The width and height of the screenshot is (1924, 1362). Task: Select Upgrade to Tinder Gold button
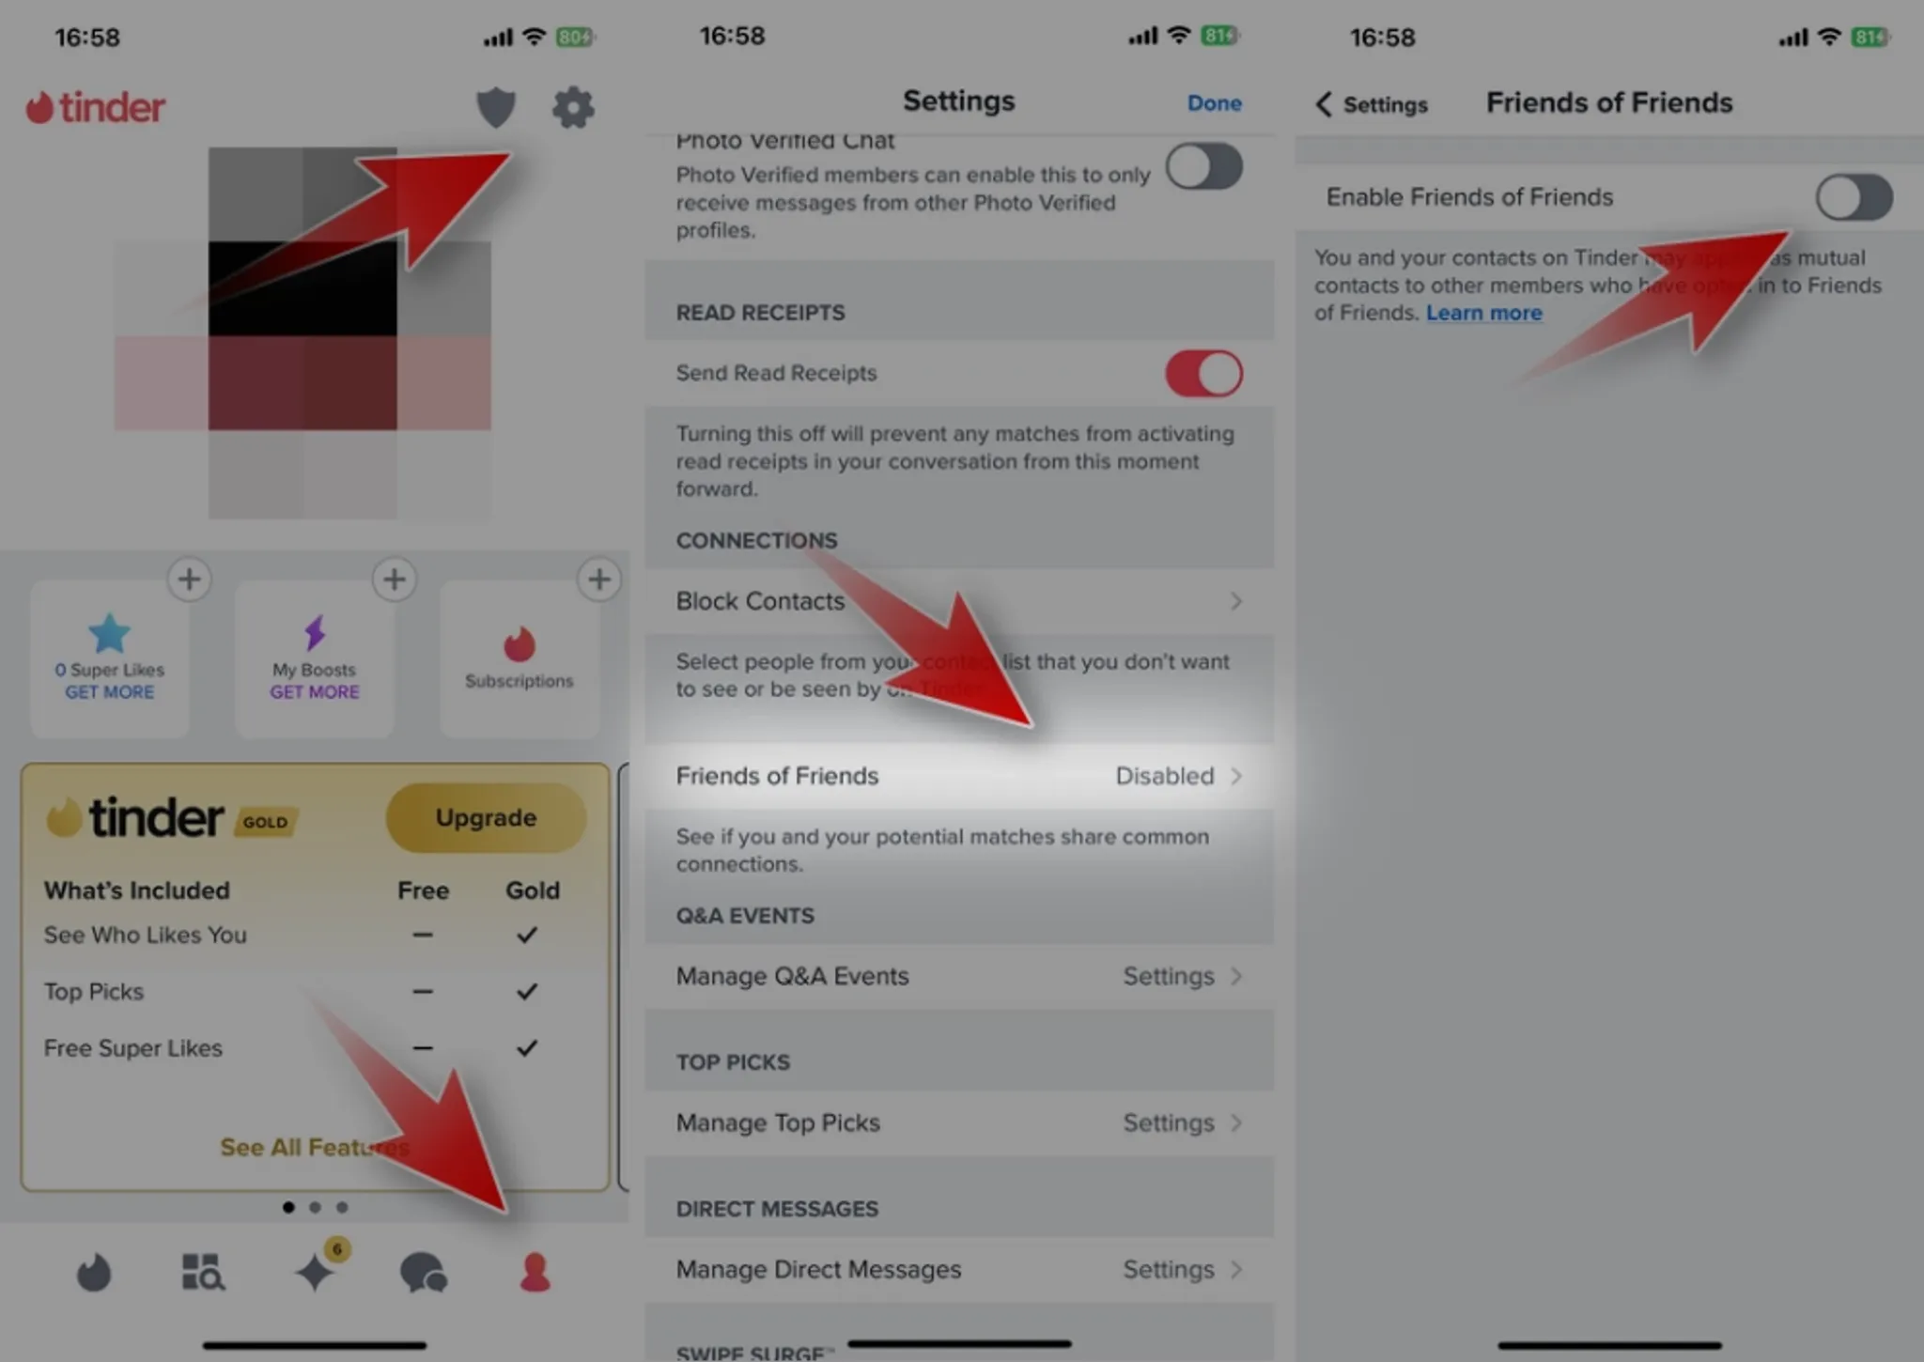pyautogui.click(x=485, y=816)
